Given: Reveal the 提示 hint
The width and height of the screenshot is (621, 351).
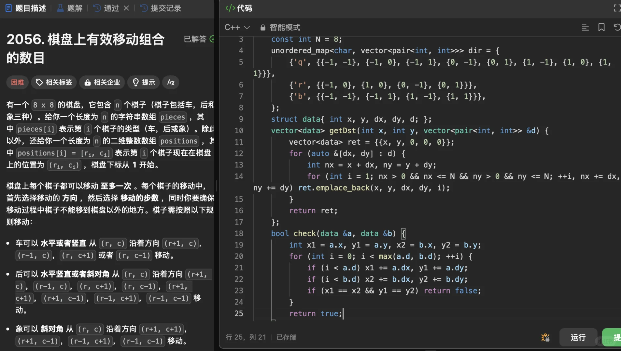Looking at the screenshot, I should click(144, 82).
